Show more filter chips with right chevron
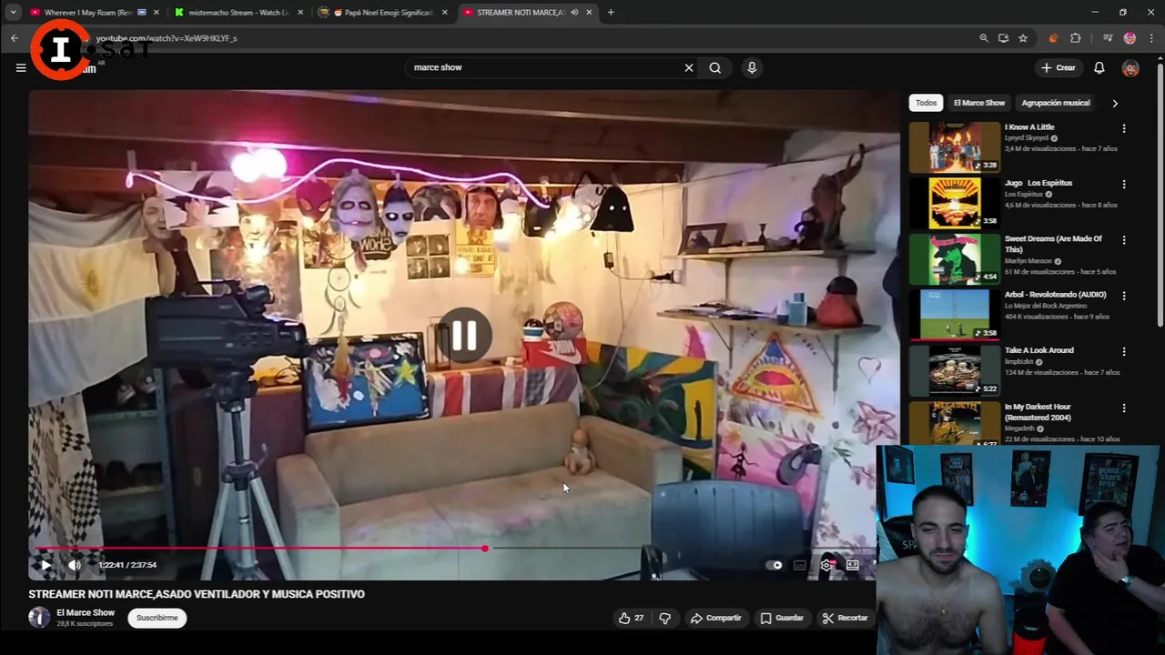This screenshot has height=655, width=1165. click(1115, 103)
